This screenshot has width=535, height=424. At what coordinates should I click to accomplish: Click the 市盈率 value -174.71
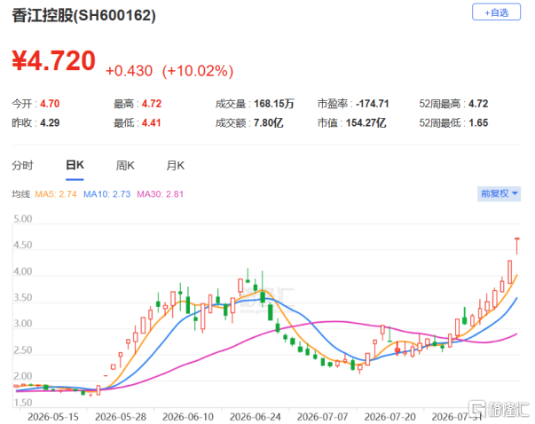pyautogui.click(x=373, y=104)
